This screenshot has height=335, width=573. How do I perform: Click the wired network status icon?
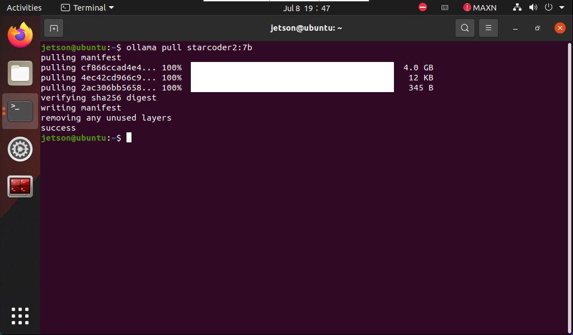tap(517, 7)
